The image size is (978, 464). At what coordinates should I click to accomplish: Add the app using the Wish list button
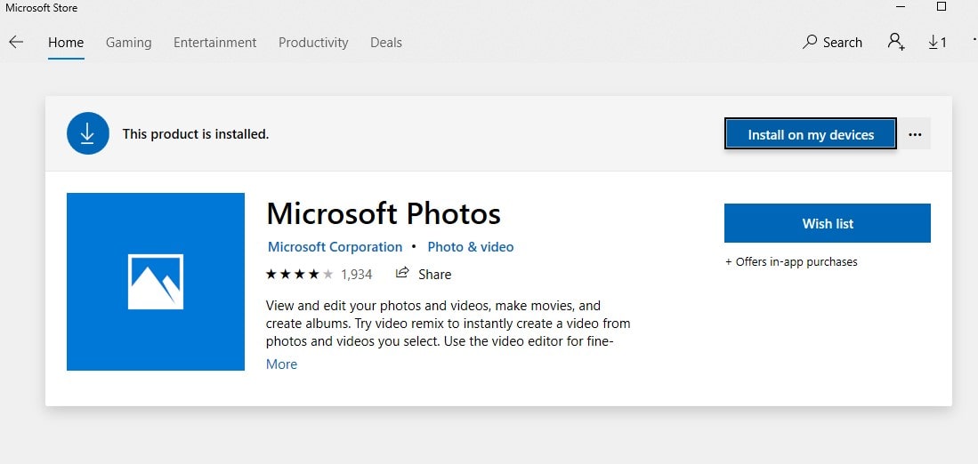(827, 223)
